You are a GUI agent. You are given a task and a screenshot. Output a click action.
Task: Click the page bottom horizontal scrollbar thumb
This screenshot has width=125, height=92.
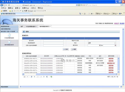[x=70, y=87]
